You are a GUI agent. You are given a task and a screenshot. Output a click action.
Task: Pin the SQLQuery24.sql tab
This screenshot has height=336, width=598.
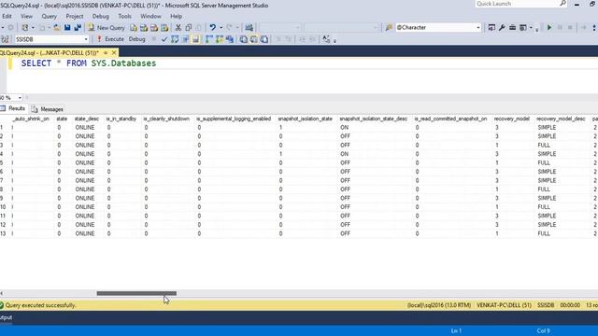pos(106,52)
